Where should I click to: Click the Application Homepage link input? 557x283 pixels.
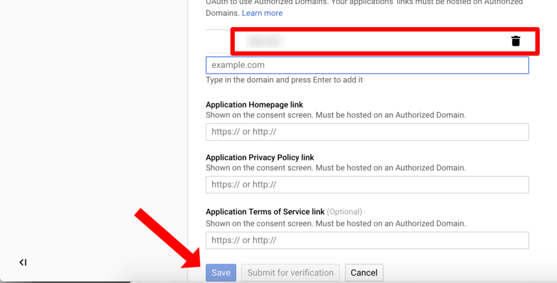click(367, 132)
